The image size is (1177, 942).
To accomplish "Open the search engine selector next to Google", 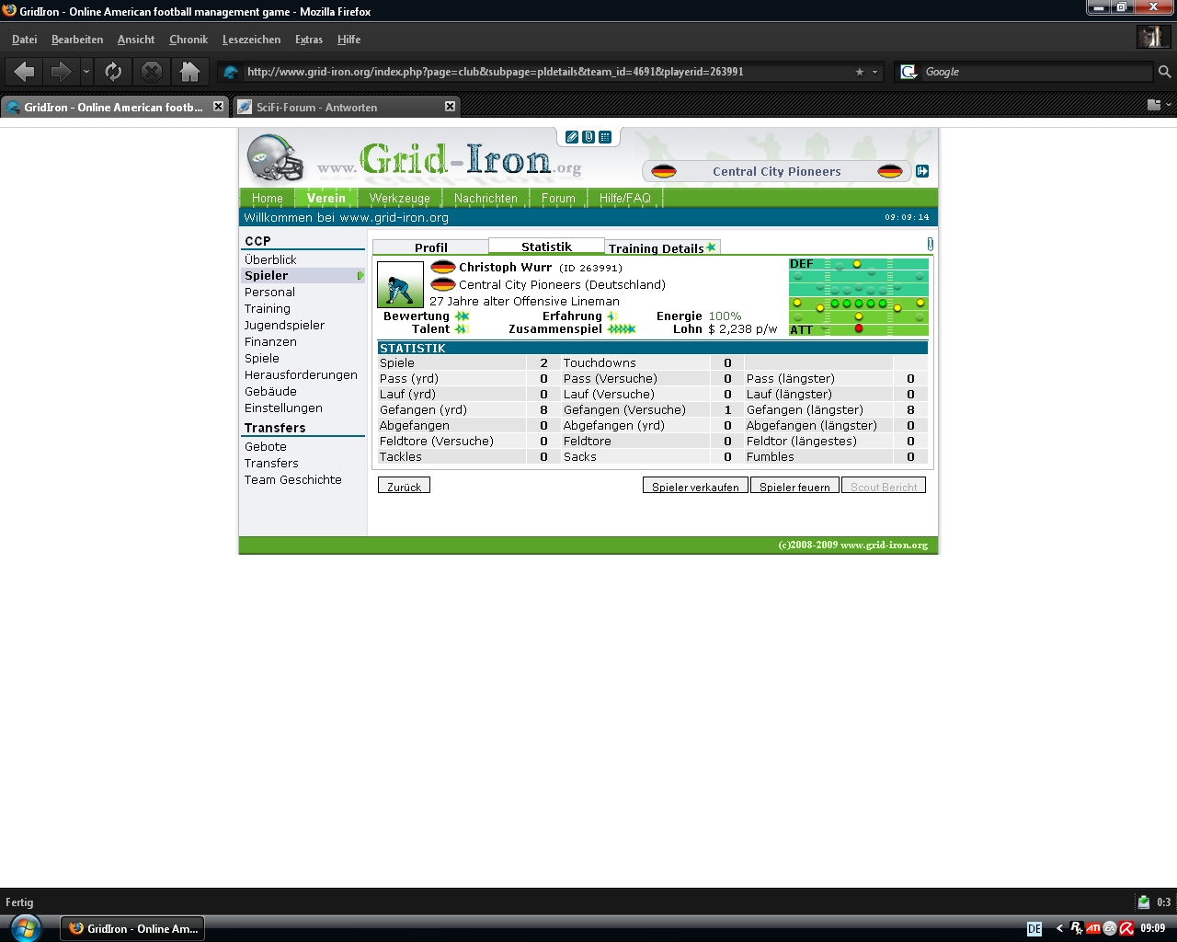I will click(908, 72).
